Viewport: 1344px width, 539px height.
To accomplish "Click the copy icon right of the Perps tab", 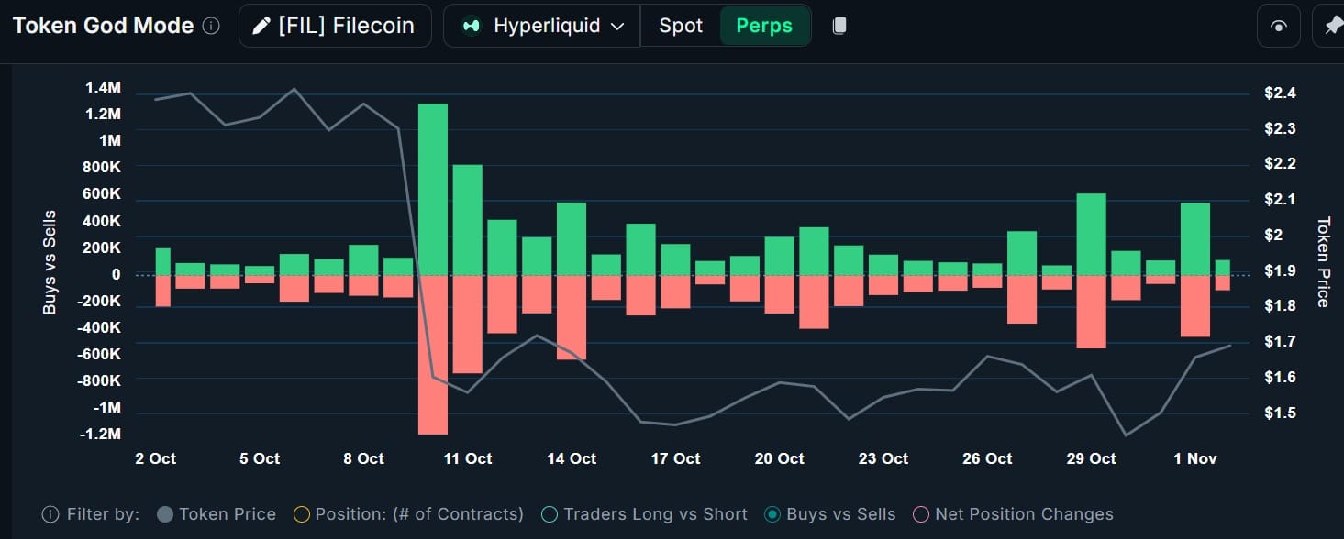I will click(839, 25).
